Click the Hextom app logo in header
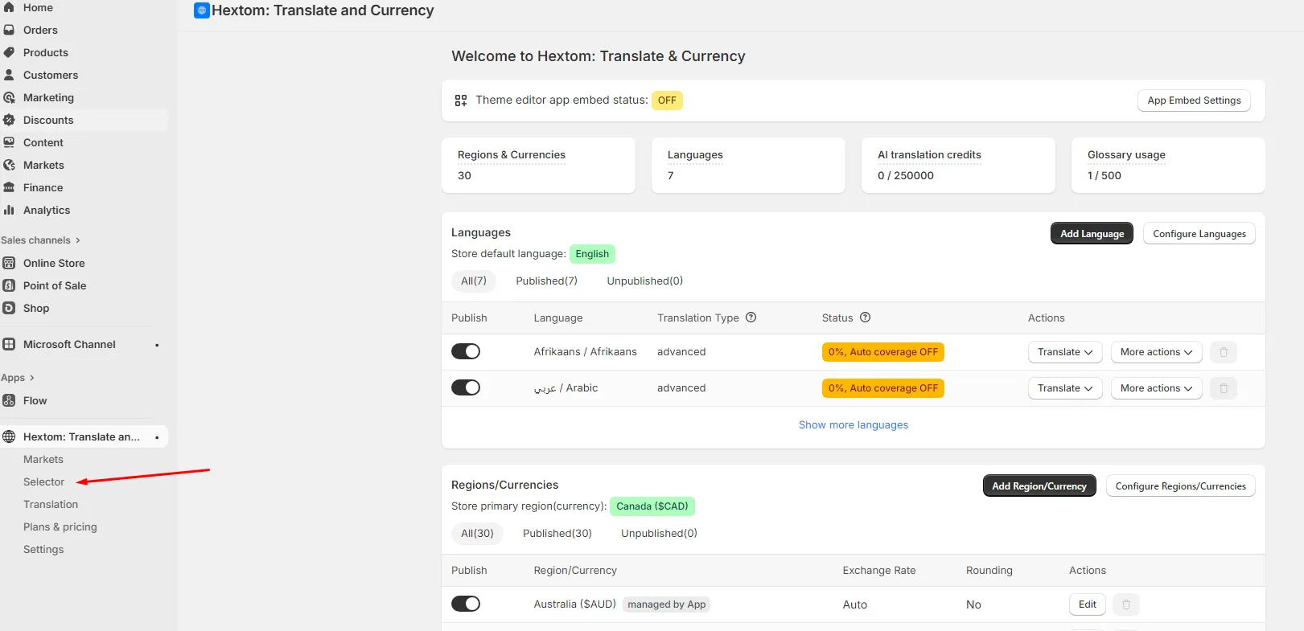 tap(202, 10)
